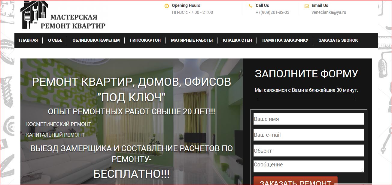Click the ВЫЕЗД ЗАМЕРЩИКА И СОСТАВЛЕНИЕ РАСЧЕТОВ text
The height and width of the screenshot is (185, 392).
click(132, 154)
